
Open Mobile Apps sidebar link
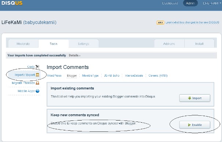click(x=26, y=91)
